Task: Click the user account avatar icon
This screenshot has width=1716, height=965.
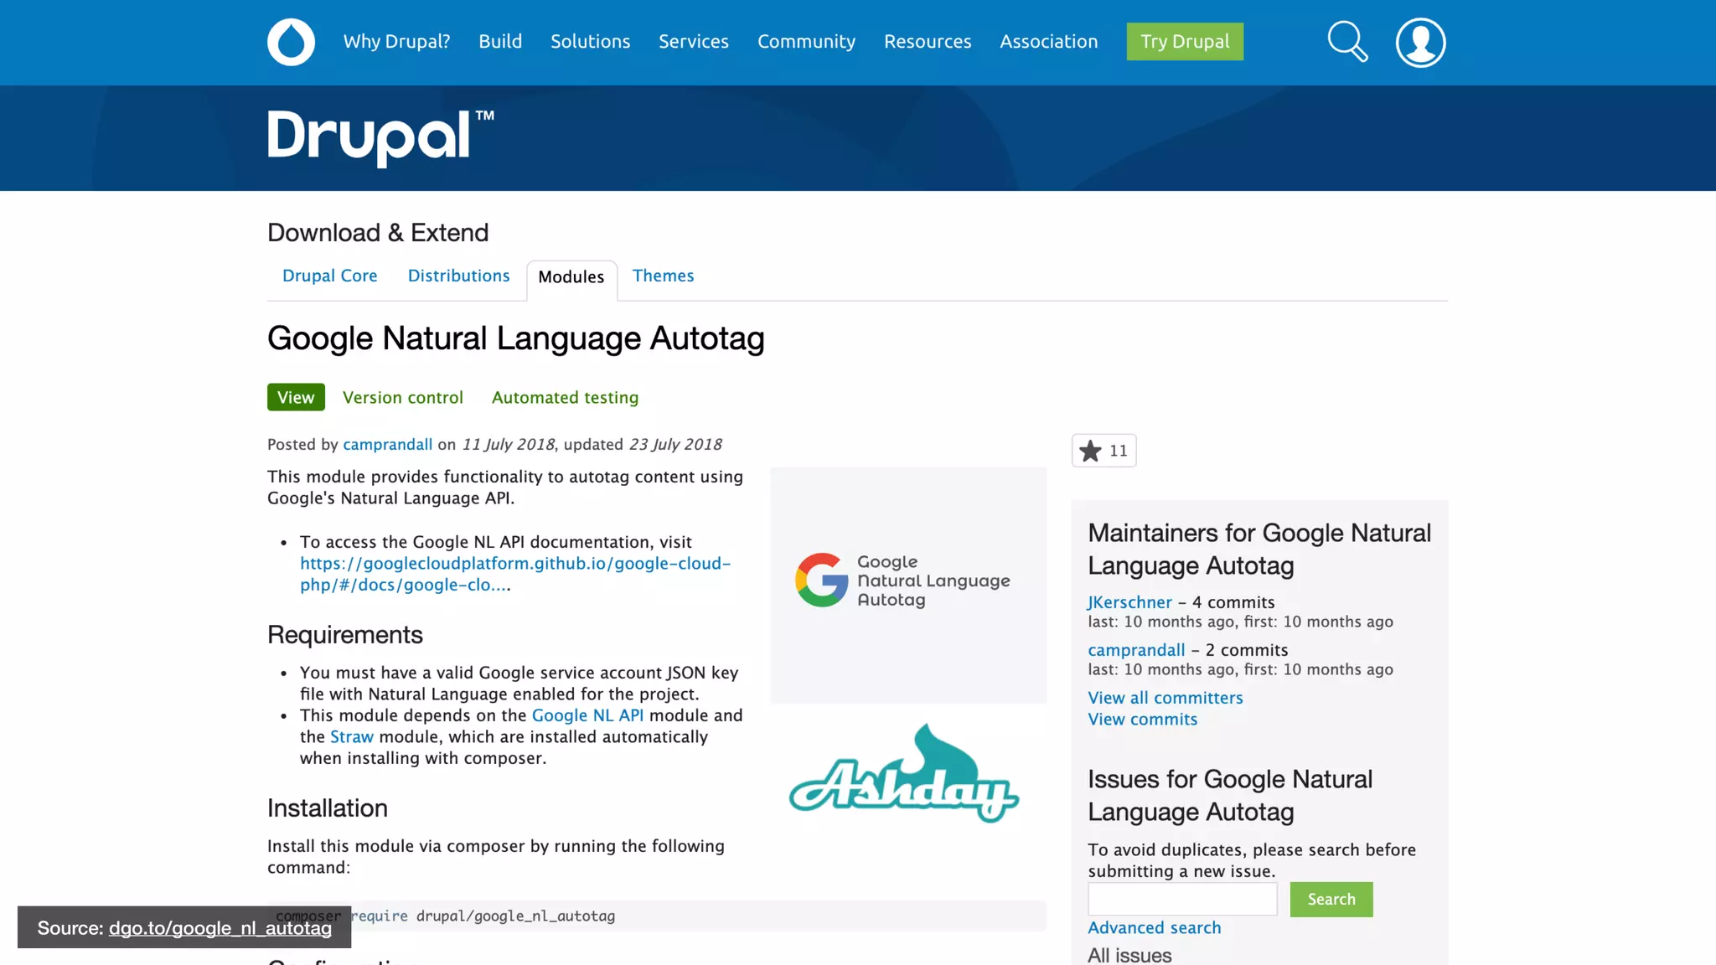Action: tap(1420, 42)
